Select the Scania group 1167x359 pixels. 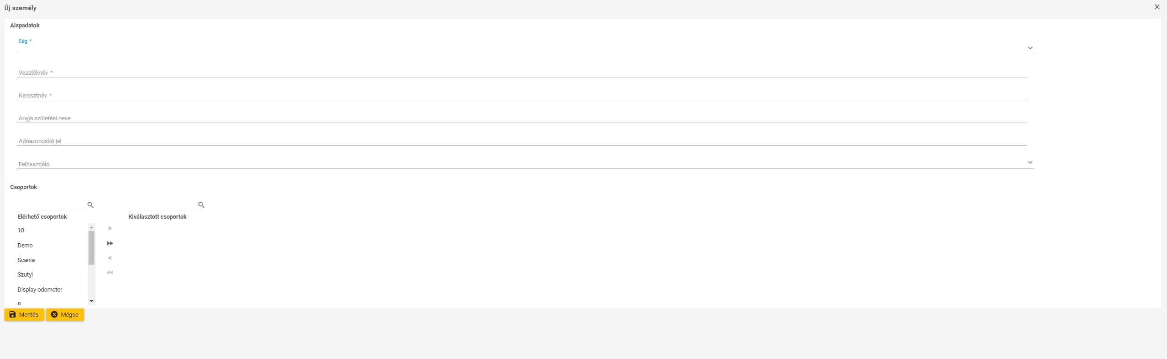(x=26, y=260)
